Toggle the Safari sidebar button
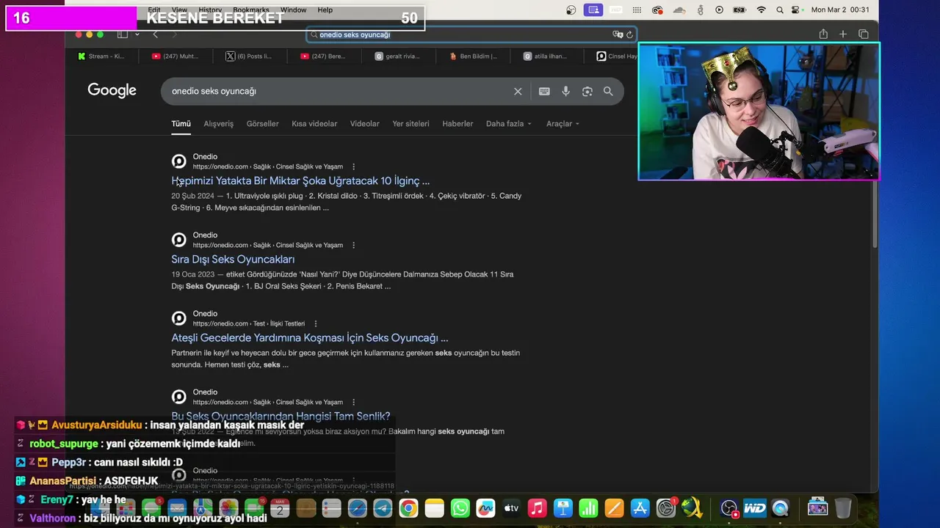The image size is (940, 528). click(x=123, y=34)
